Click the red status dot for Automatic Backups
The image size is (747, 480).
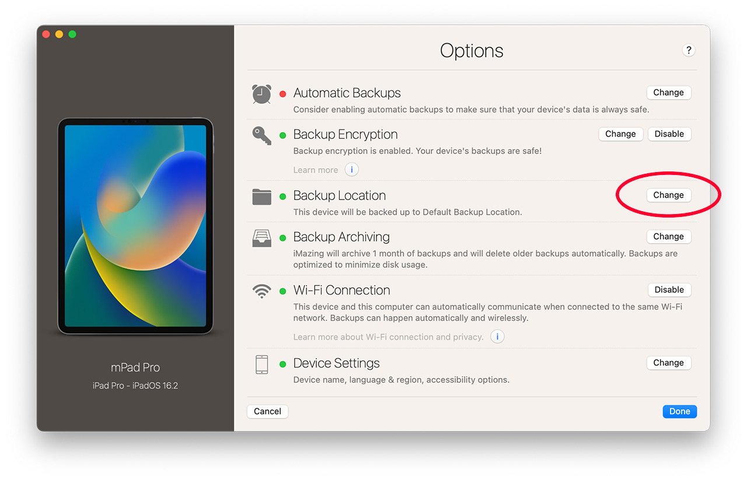(283, 94)
